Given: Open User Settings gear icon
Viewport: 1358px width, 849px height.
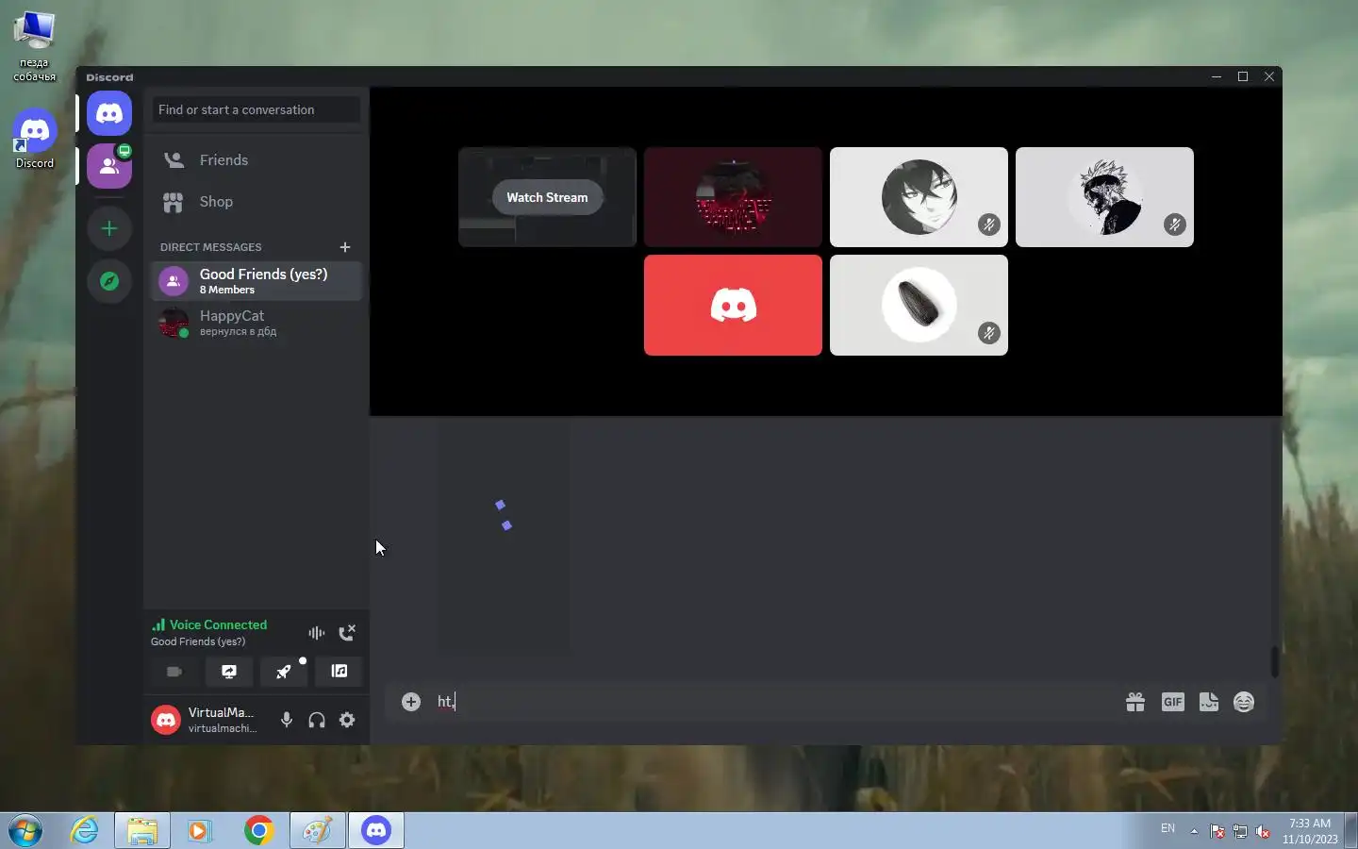Looking at the screenshot, I should (x=347, y=720).
